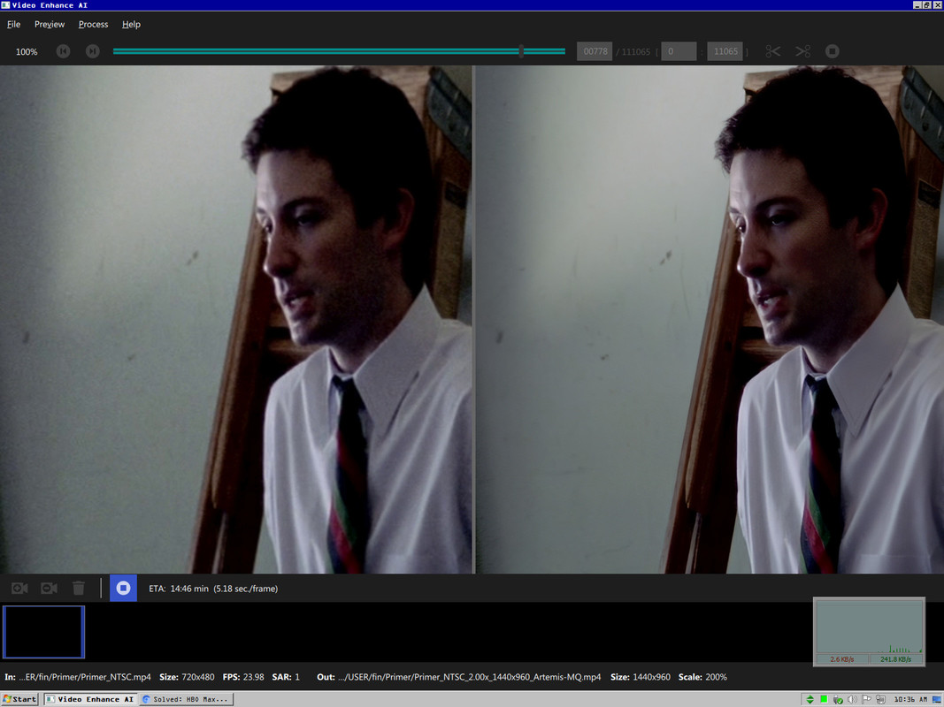This screenshot has width=944, height=707.
Task: Click the show desktop monitor icon
Action: pyautogui.click(x=937, y=699)
